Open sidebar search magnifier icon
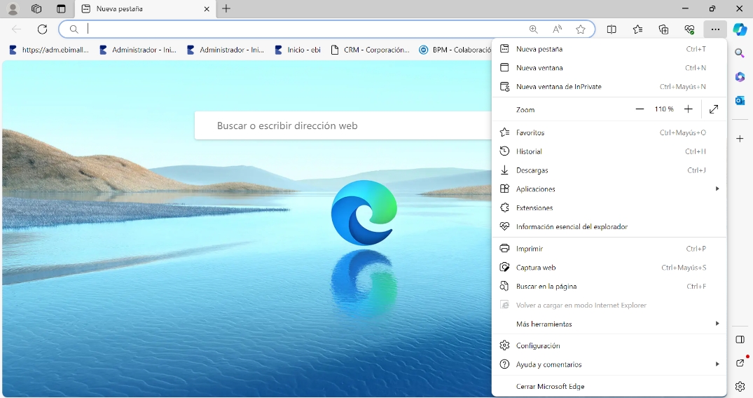The height and width of the screenshot is (398, 753). coord(740,53)
